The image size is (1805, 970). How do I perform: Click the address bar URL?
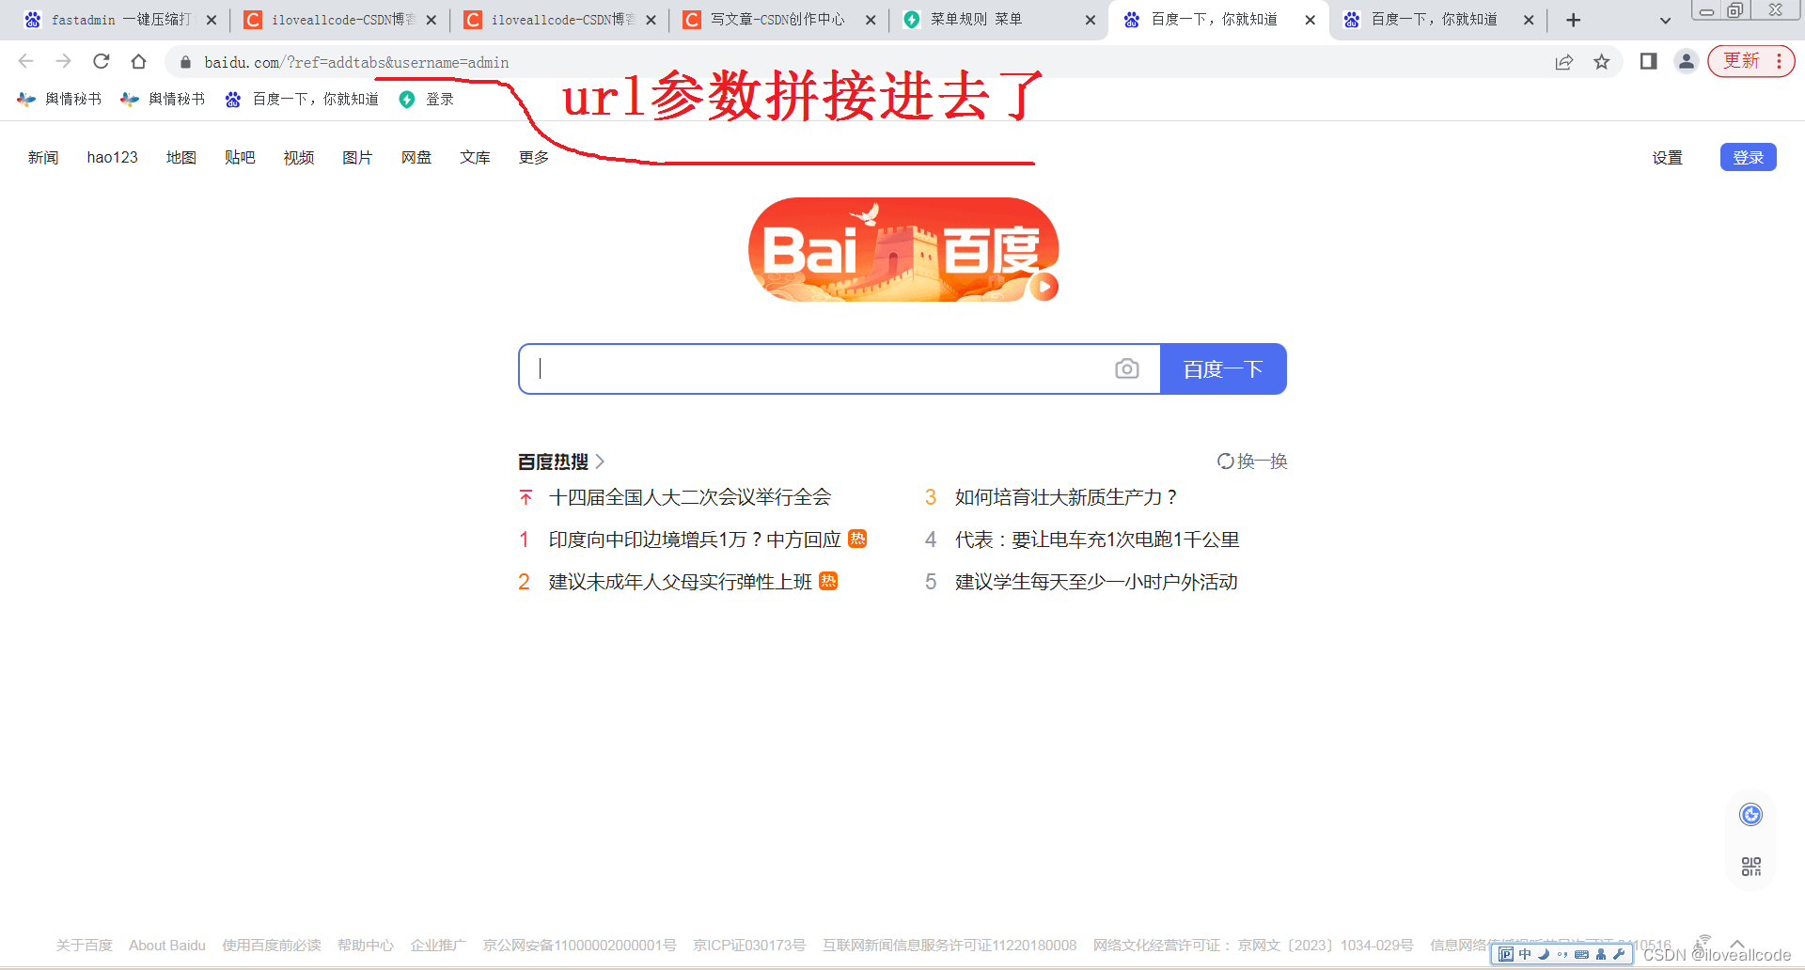356,62
